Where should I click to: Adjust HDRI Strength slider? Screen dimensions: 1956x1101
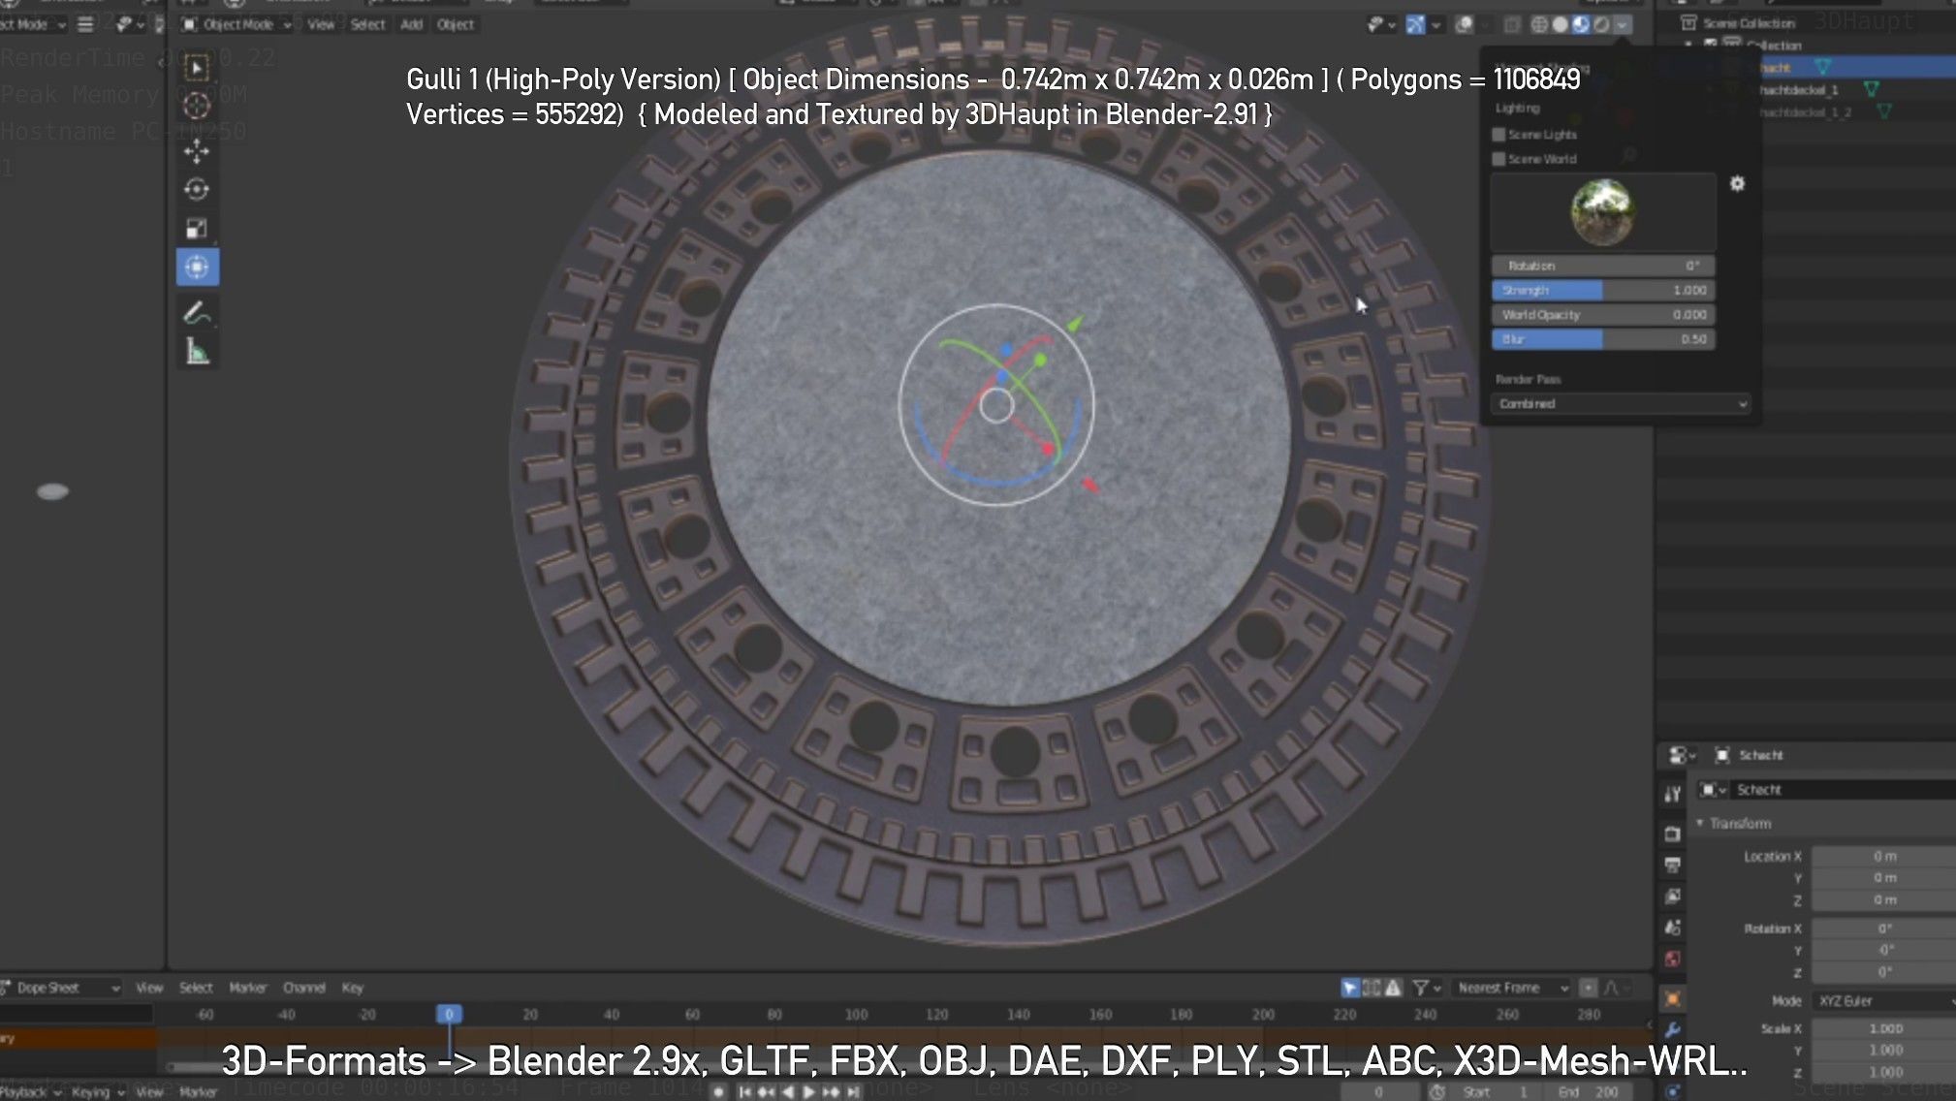[1603, 290]
